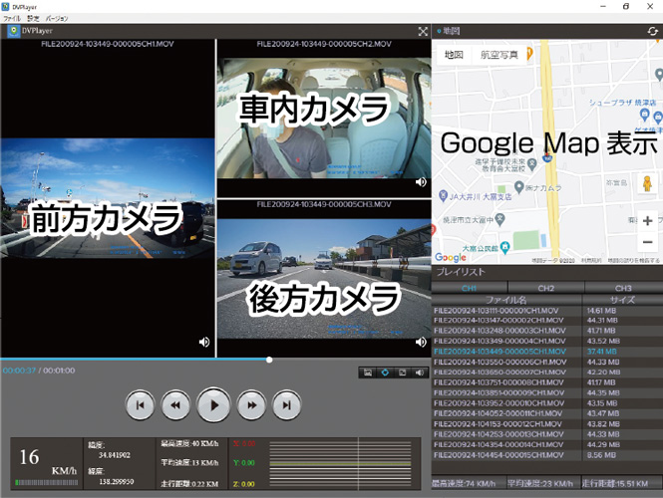
Task: Refresh the map panel
Action: pos(652,32)
